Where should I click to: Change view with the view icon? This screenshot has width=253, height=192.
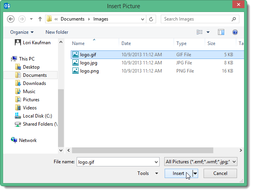199,32
